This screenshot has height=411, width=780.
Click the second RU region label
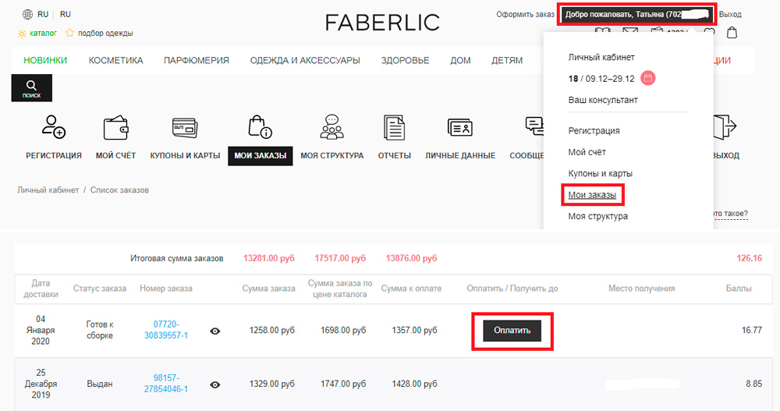(x=66, y=15)
